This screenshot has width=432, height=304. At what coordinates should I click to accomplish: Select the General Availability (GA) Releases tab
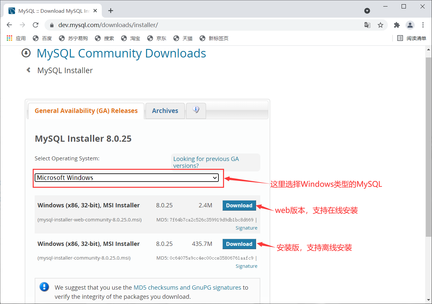tap(86, 111)
